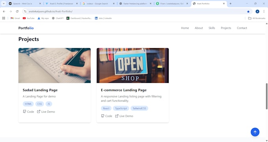The width and height of the screenshot is (268, 142).
Task: Select the React tag chip
Action: (106, 109)
